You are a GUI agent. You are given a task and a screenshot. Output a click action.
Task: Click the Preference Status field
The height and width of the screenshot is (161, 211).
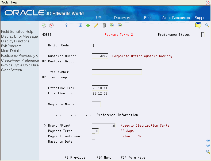point(203,35)
